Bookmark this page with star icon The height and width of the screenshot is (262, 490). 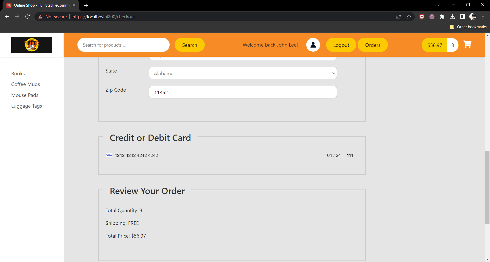coord(409,17)
